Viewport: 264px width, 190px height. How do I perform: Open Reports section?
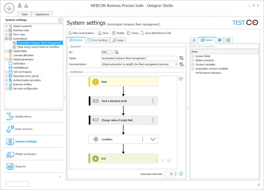[x=34, y=166]
